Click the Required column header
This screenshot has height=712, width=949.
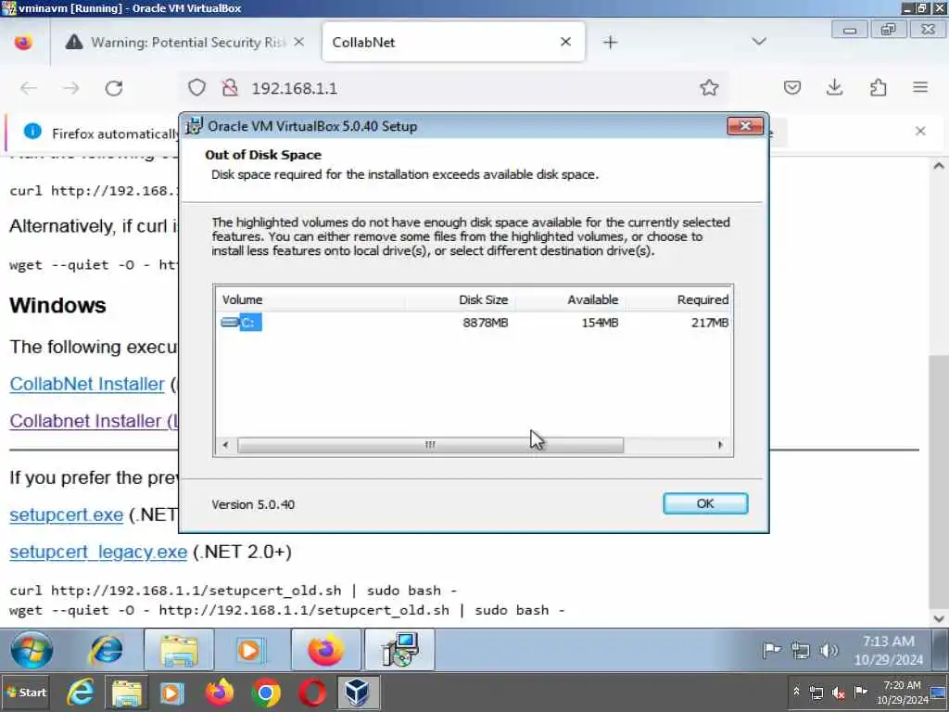pyautogui.click(x=702, y=299)
